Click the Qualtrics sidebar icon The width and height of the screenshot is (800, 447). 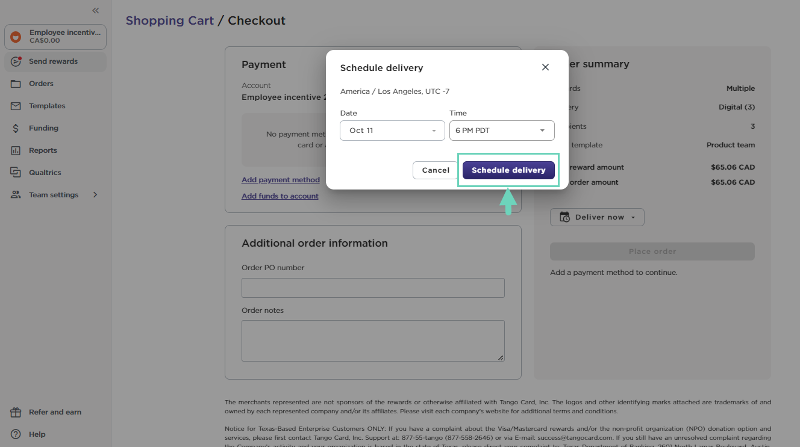(16, 173)
